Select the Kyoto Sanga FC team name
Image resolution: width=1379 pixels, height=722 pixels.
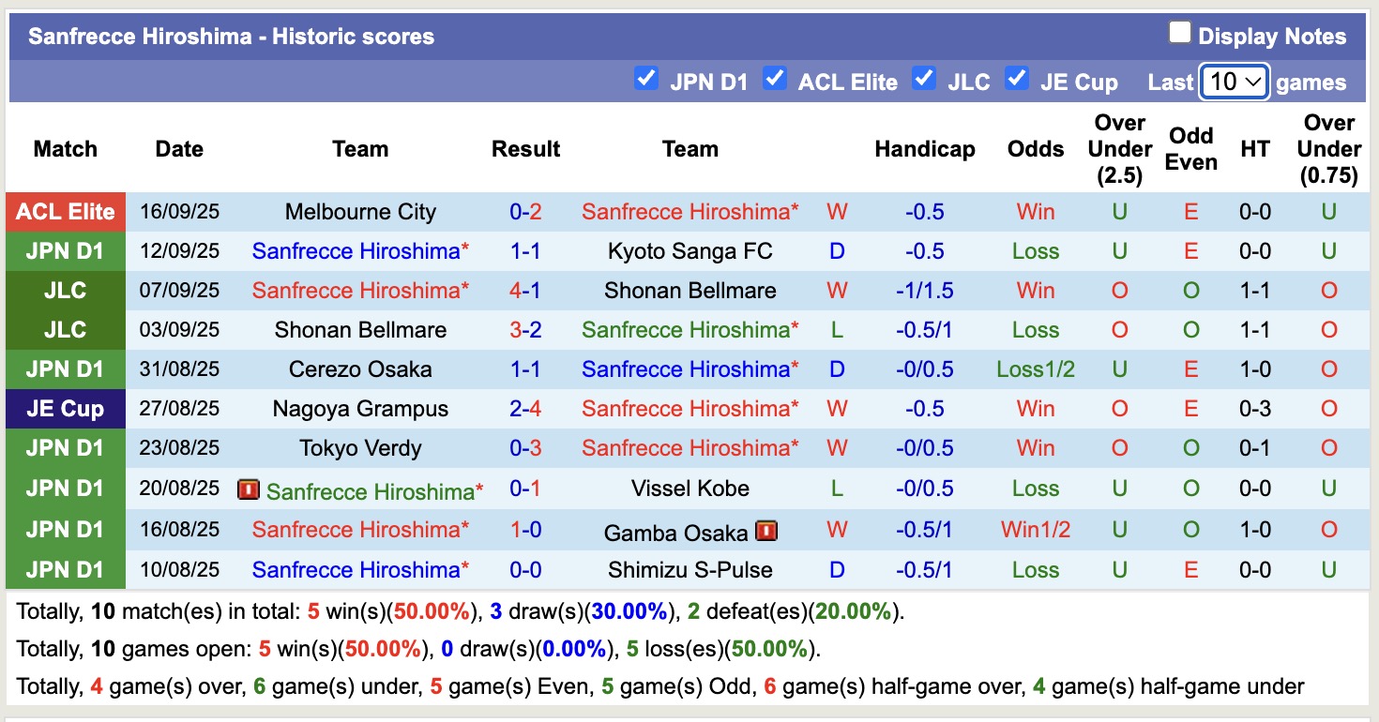(690, 250)
